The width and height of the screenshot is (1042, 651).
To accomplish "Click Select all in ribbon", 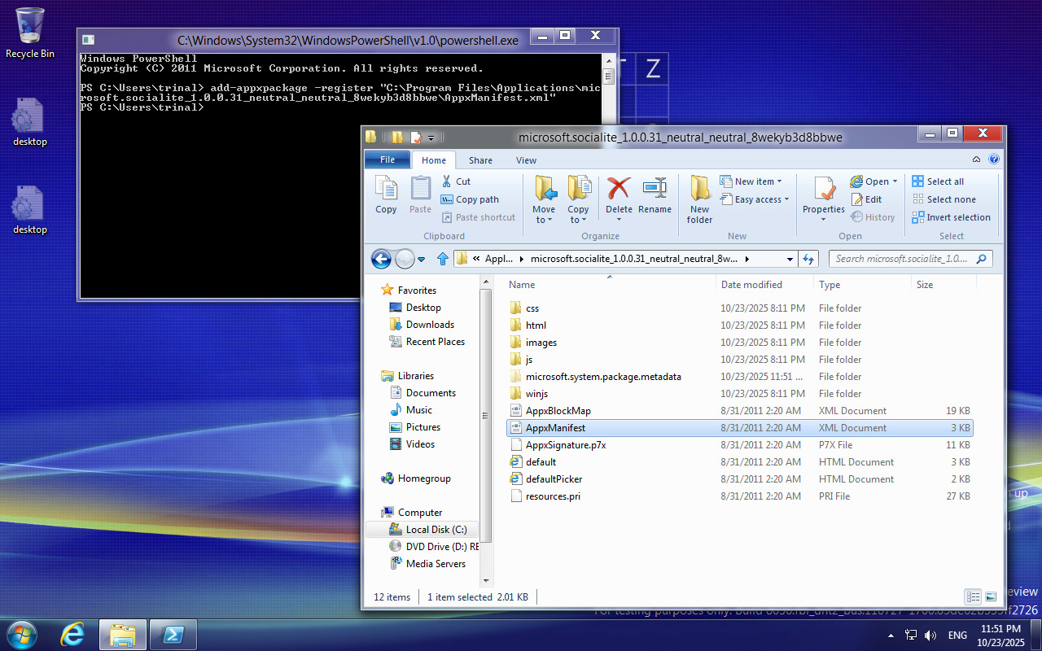I will point(944,181).
